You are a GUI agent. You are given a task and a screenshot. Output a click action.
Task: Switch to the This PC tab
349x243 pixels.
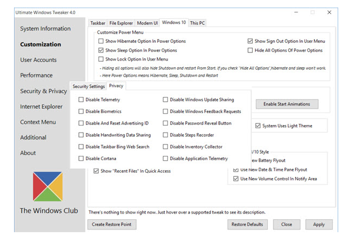197,23
